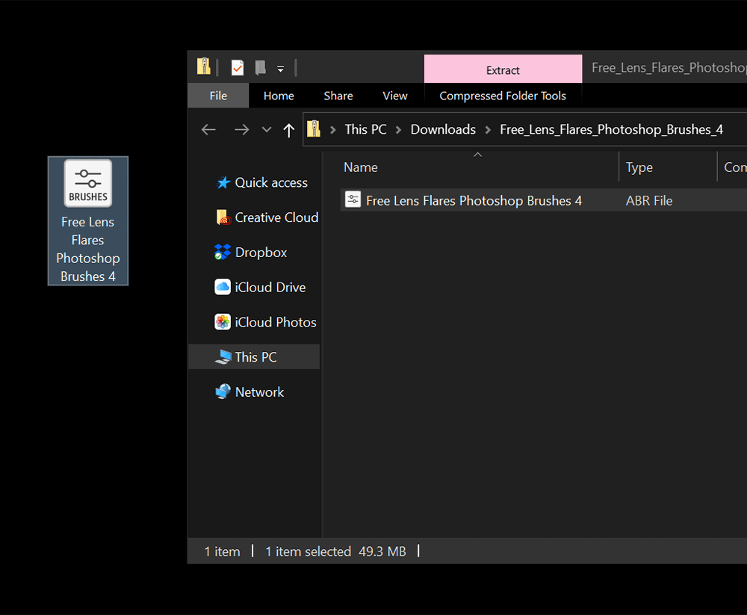
Task: Click the iCloud Photos icon
Action: pos(223,322)
